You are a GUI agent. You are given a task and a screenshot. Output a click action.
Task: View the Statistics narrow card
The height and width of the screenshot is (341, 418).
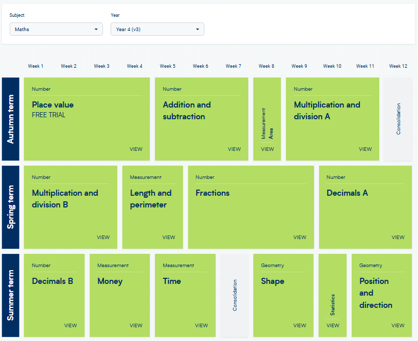click(x=333, y=325)
